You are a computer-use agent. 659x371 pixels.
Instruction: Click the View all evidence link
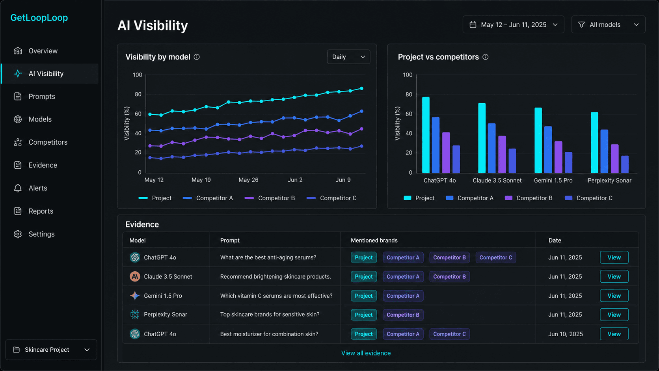tap(366, 353)
